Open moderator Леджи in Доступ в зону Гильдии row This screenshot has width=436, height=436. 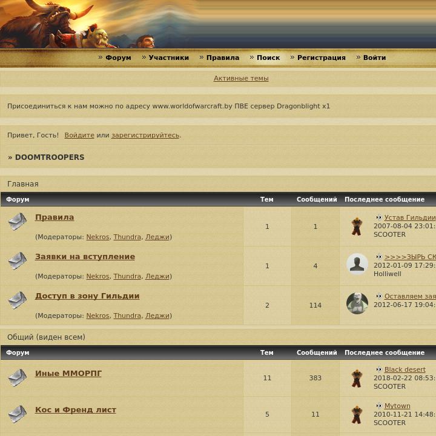157,315
